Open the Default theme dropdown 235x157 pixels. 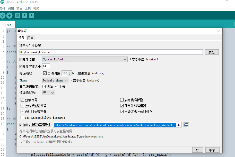55,80
